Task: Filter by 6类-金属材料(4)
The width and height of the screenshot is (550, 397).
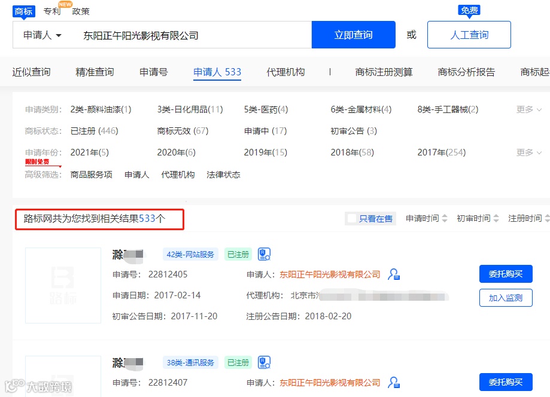Action: [x=361, y=109]
